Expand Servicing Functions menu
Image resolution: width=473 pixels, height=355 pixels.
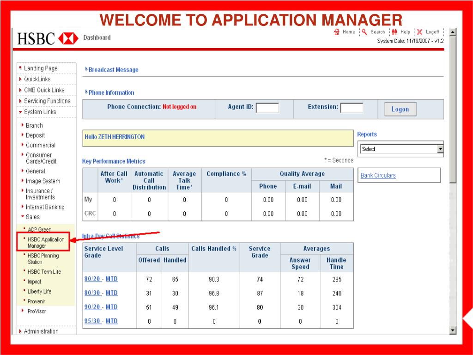coord(47,101)
